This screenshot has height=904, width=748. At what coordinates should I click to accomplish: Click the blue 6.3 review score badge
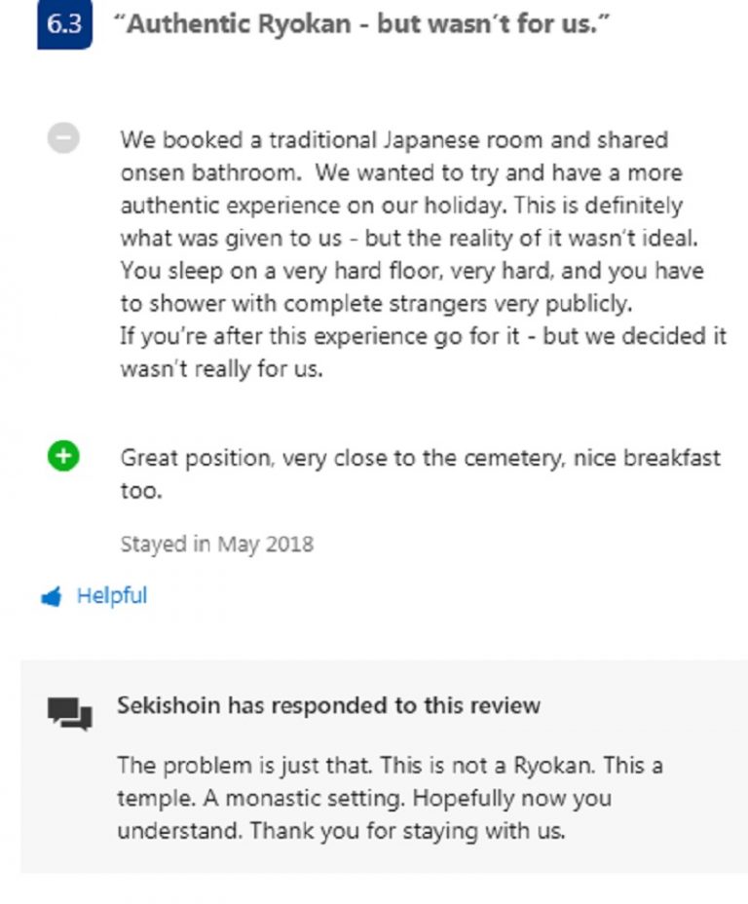[64, 24]
